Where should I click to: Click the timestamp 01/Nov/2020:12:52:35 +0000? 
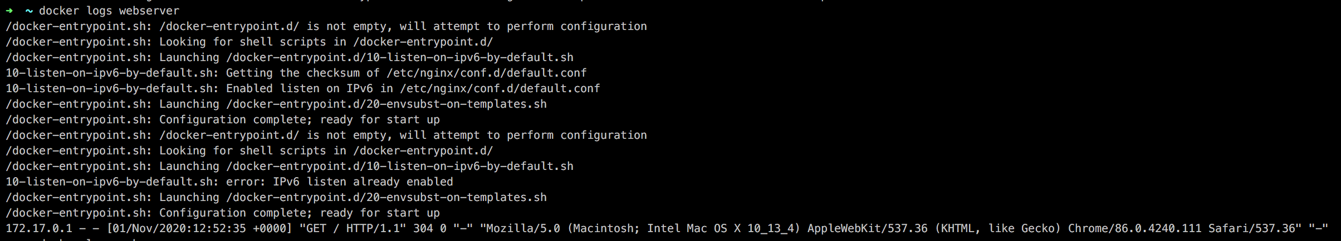(x=199, y=228)
